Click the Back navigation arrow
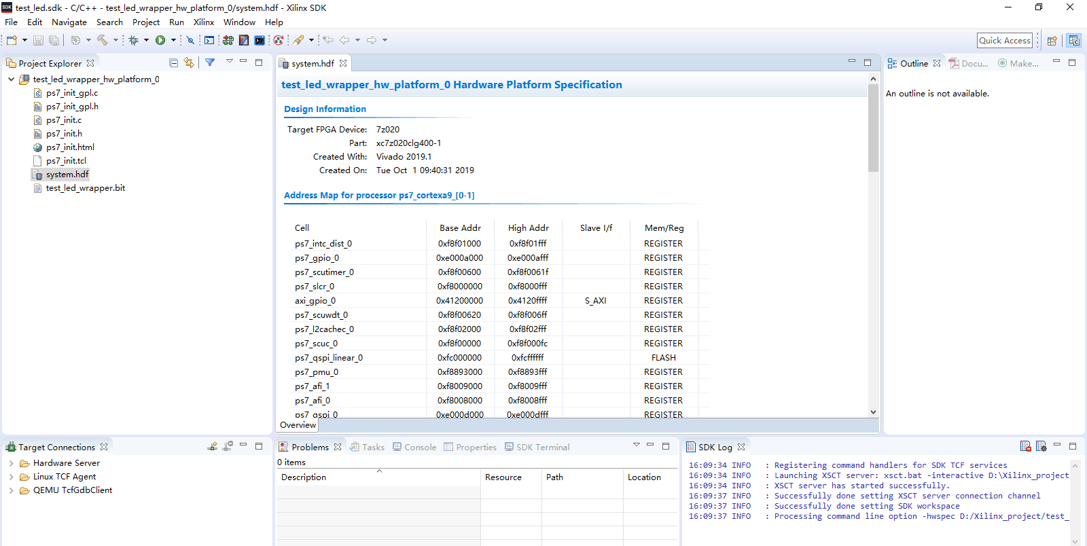Image resolution: width=1087 pixels, height=546 pixels. point(344,40)
